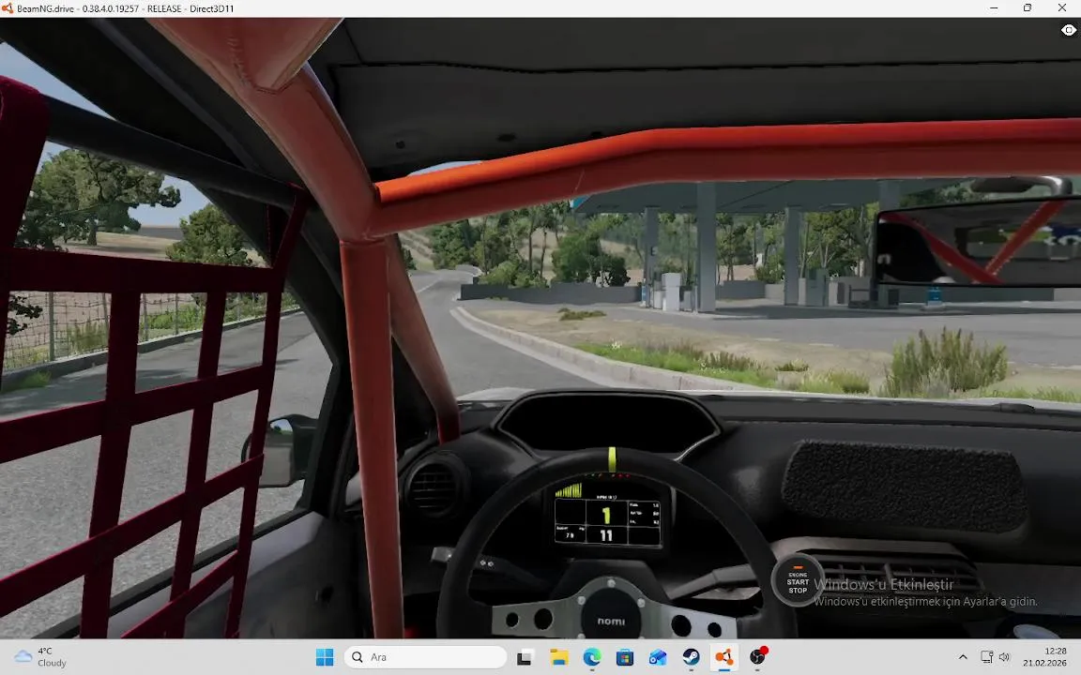Screen dimensions: 1081x675
Task: Open OBS Studio taskbar icon with red badge
Action: 757,657
